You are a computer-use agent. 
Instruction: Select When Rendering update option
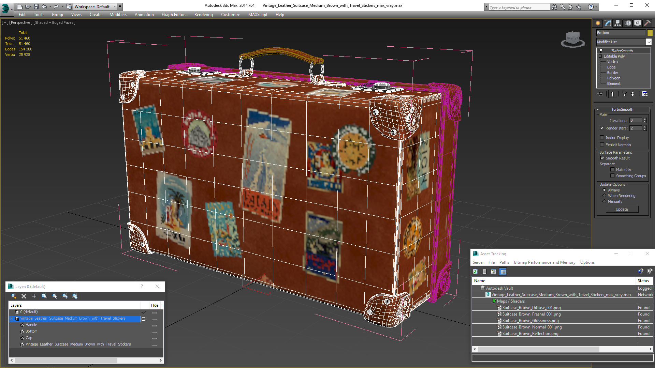click(604, 196)
